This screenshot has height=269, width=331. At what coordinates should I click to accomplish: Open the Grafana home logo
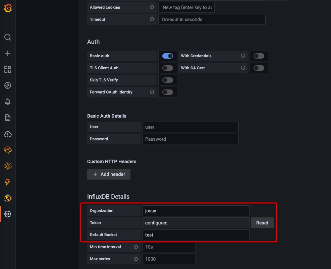pos(8,8)
